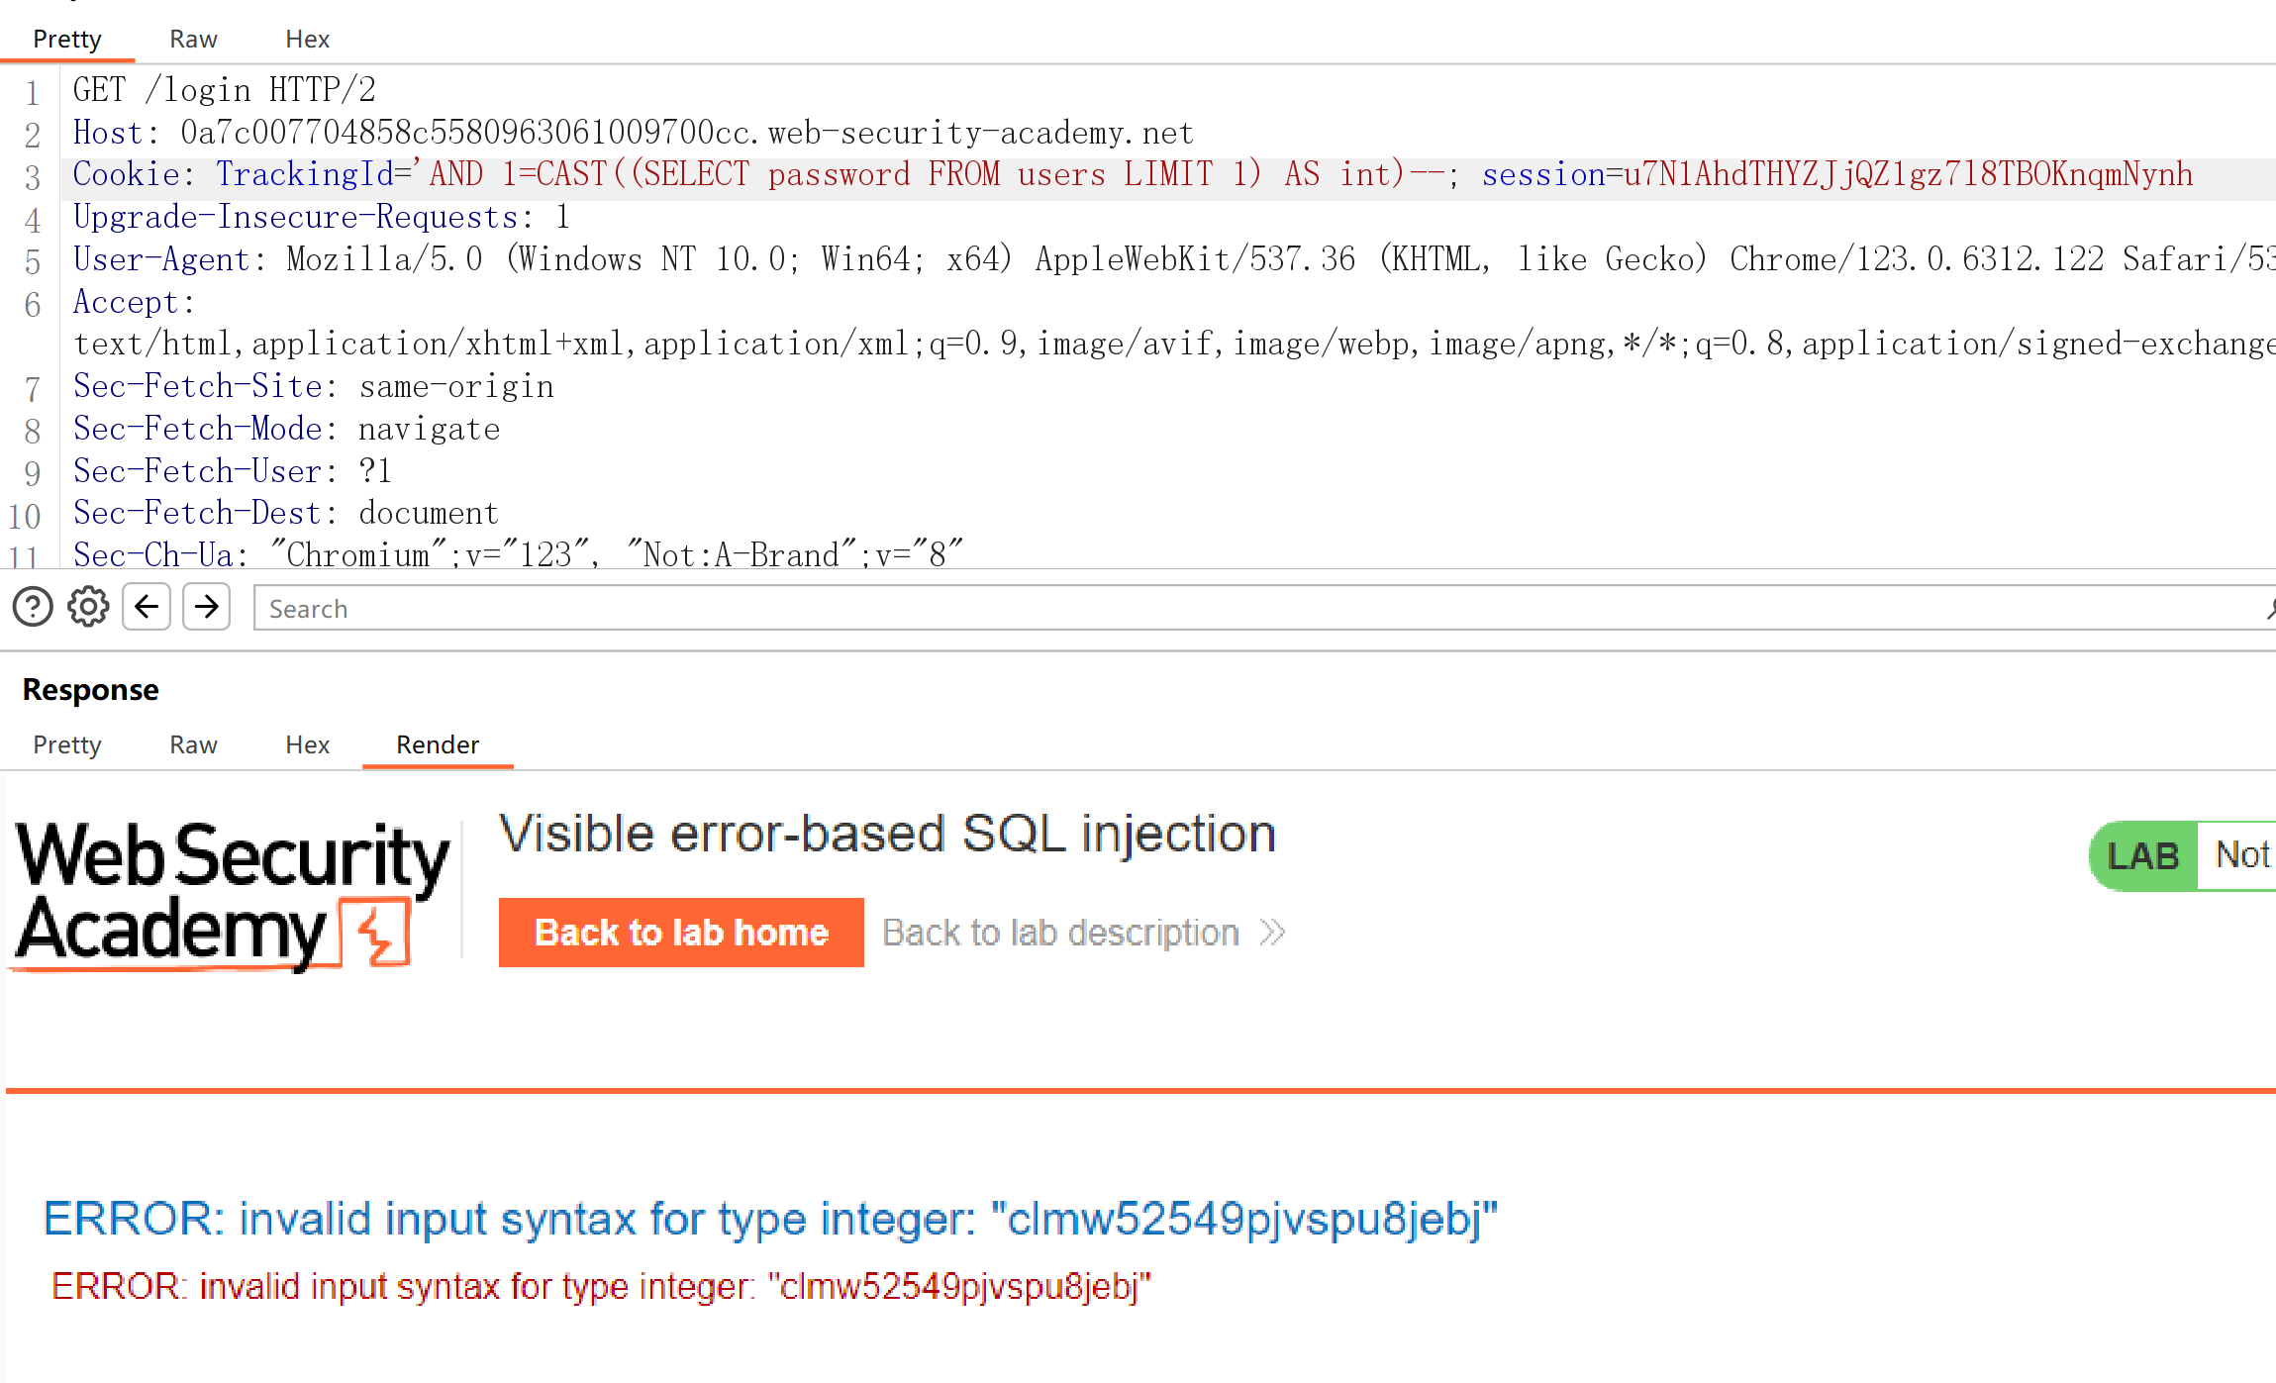Click the Accept header name
This screenshot has width=2276, height=1383.
pos(133,302)
